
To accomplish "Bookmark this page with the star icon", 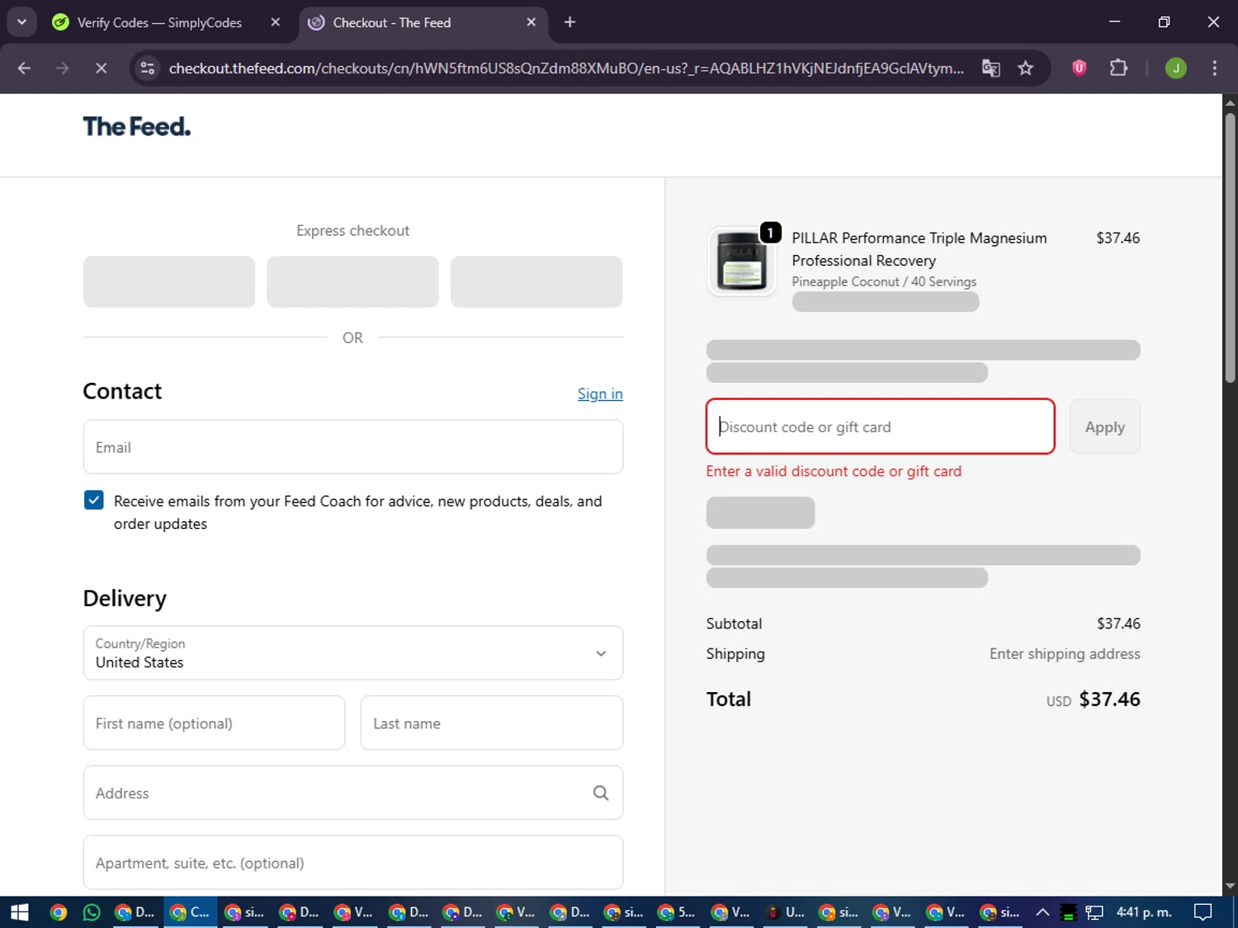I will (x=1025, y=68).
